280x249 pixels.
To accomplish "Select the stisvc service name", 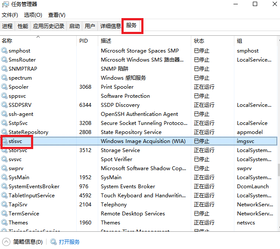I will (x=16, y=141).
